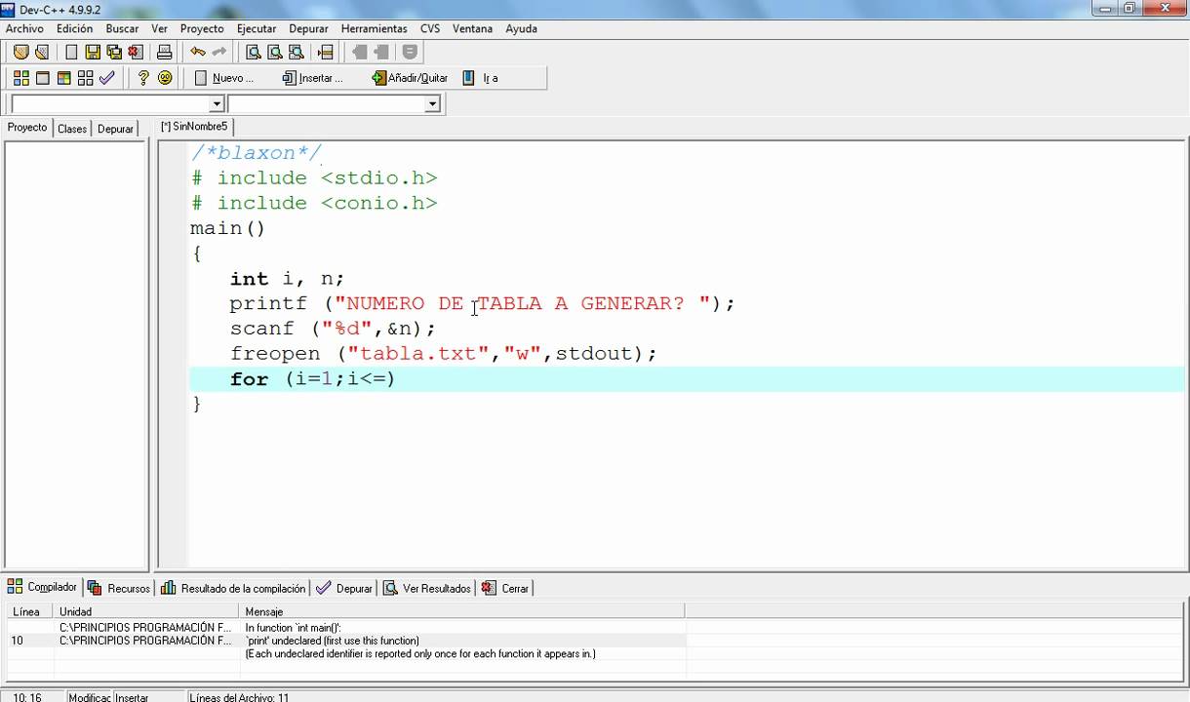Click the "Líneas del Archivo: 11" status entry
This screenshot has width=1190, height=702.
click(239, 696)
